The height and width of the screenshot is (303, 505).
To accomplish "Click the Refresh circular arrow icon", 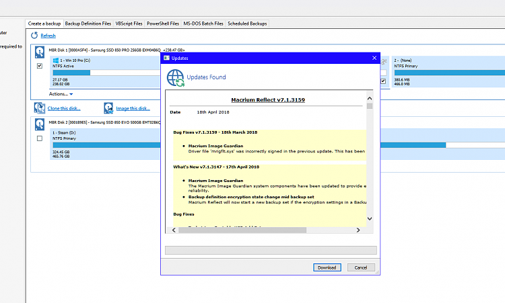I will 34,36.
